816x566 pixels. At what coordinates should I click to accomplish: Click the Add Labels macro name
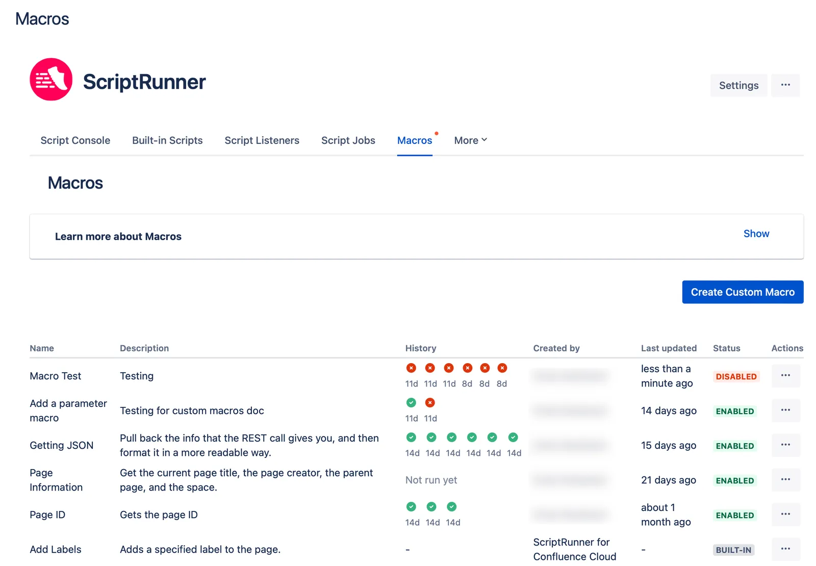(x=55, y=549)
